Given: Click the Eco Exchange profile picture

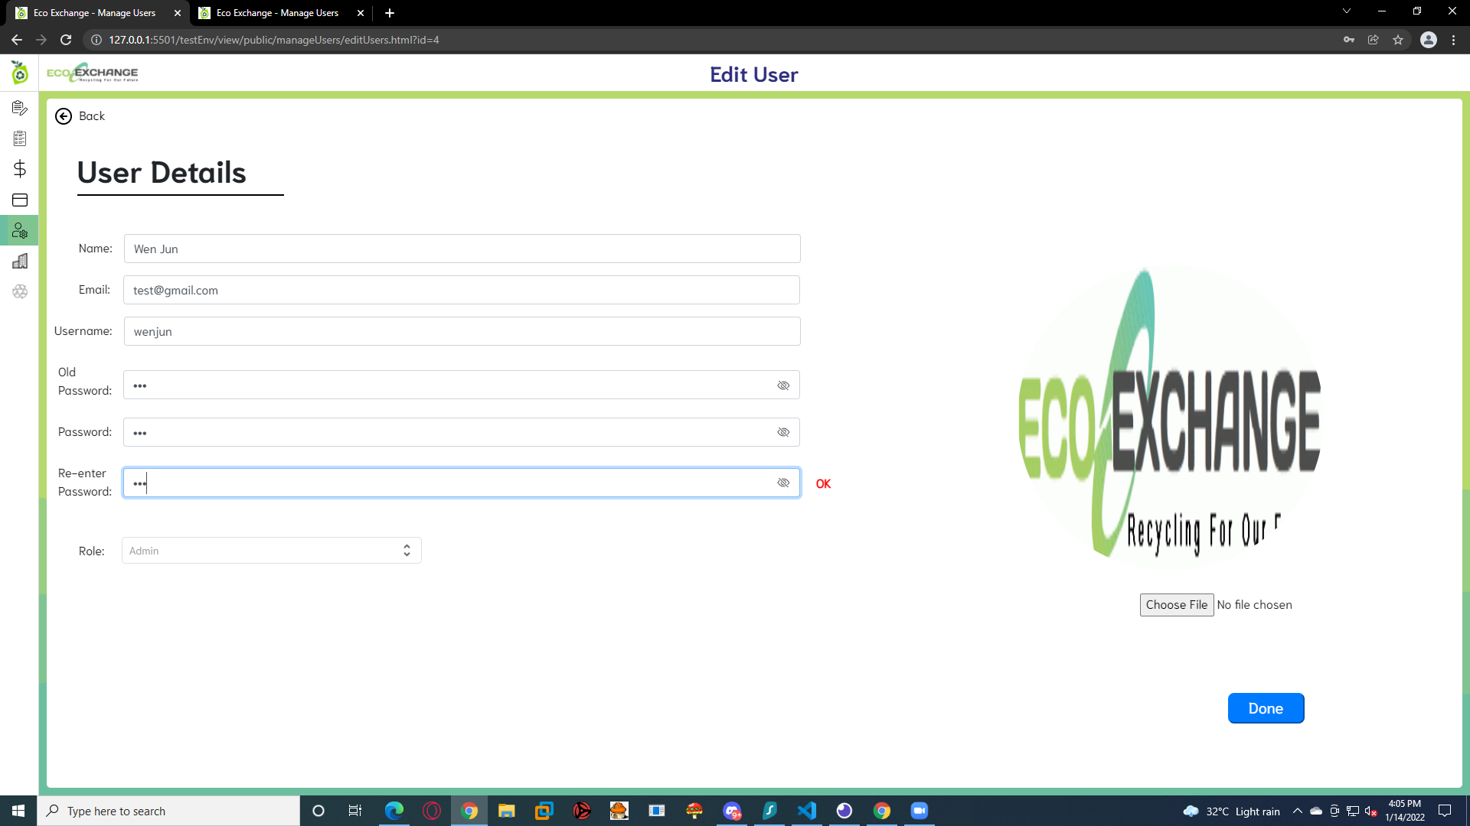Looking at the screenshot, I should [x=1169, y=417].
